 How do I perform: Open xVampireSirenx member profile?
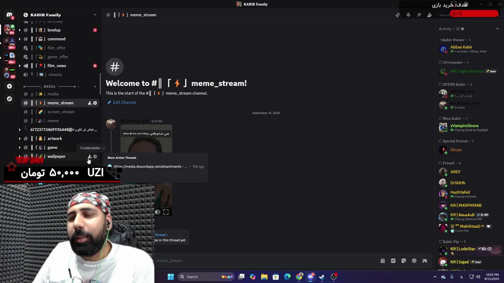469,128
